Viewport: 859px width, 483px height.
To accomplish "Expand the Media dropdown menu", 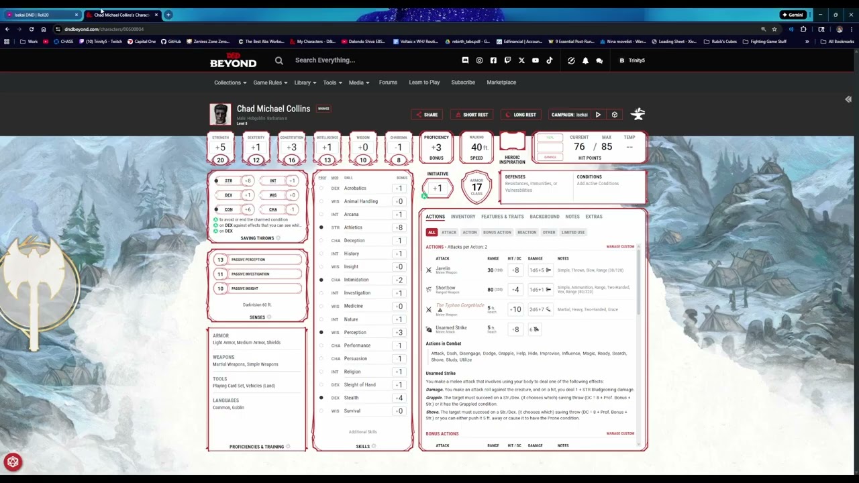I will click(359, 83).
